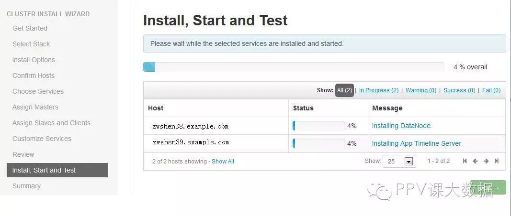Image resolution: width=511 pixels, height=216 pixels.
Task: Open Installing DataNode message link
Action: 401,126
